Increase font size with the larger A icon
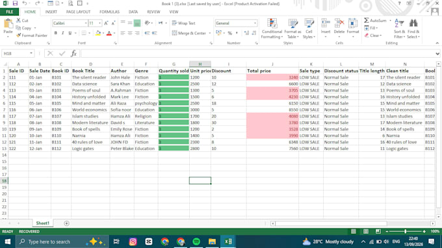442x248 pixels. pyautogui.click(x=106, y=23)
